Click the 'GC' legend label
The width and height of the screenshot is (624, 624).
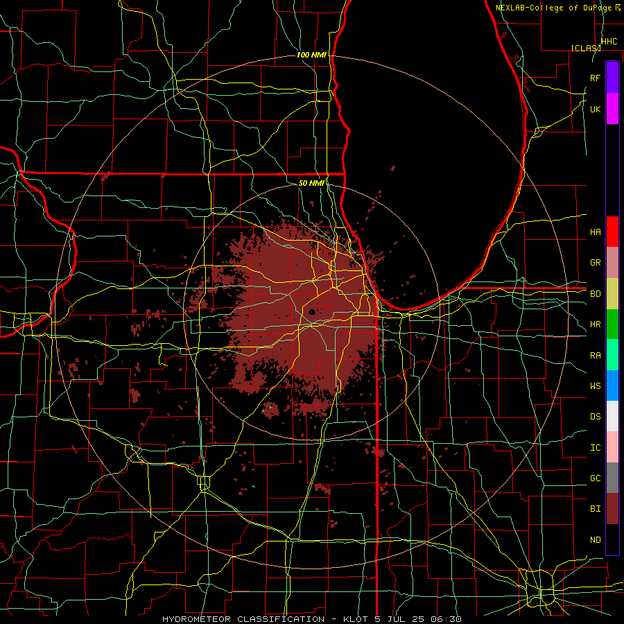[595, 478]
